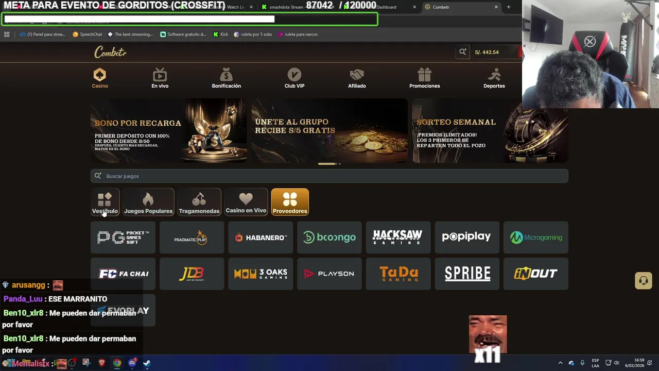Open the Deportes section

pyautogui.click(x=494, y=78)
